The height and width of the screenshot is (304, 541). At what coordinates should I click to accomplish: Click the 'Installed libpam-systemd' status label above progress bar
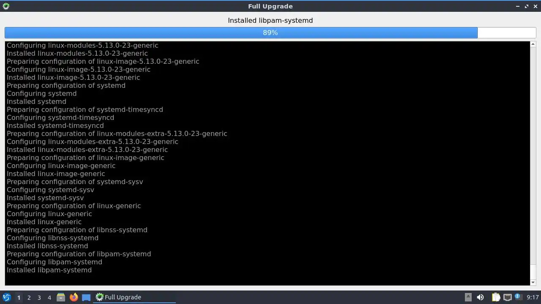pos(270,20)
